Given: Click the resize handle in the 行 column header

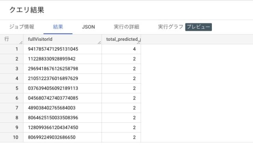Looking at the screenshot, I should point(21,42).
